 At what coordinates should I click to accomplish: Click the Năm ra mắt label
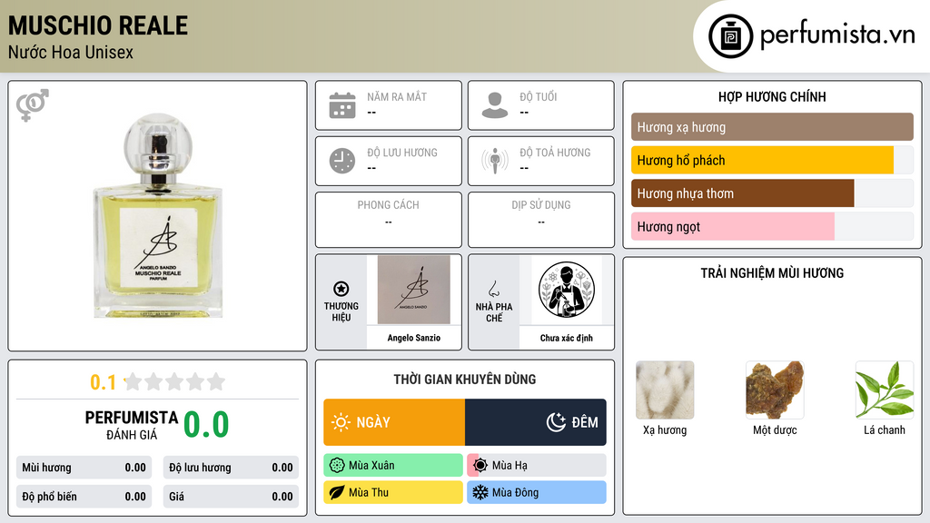pyautogui.click(x=397, y=96)
